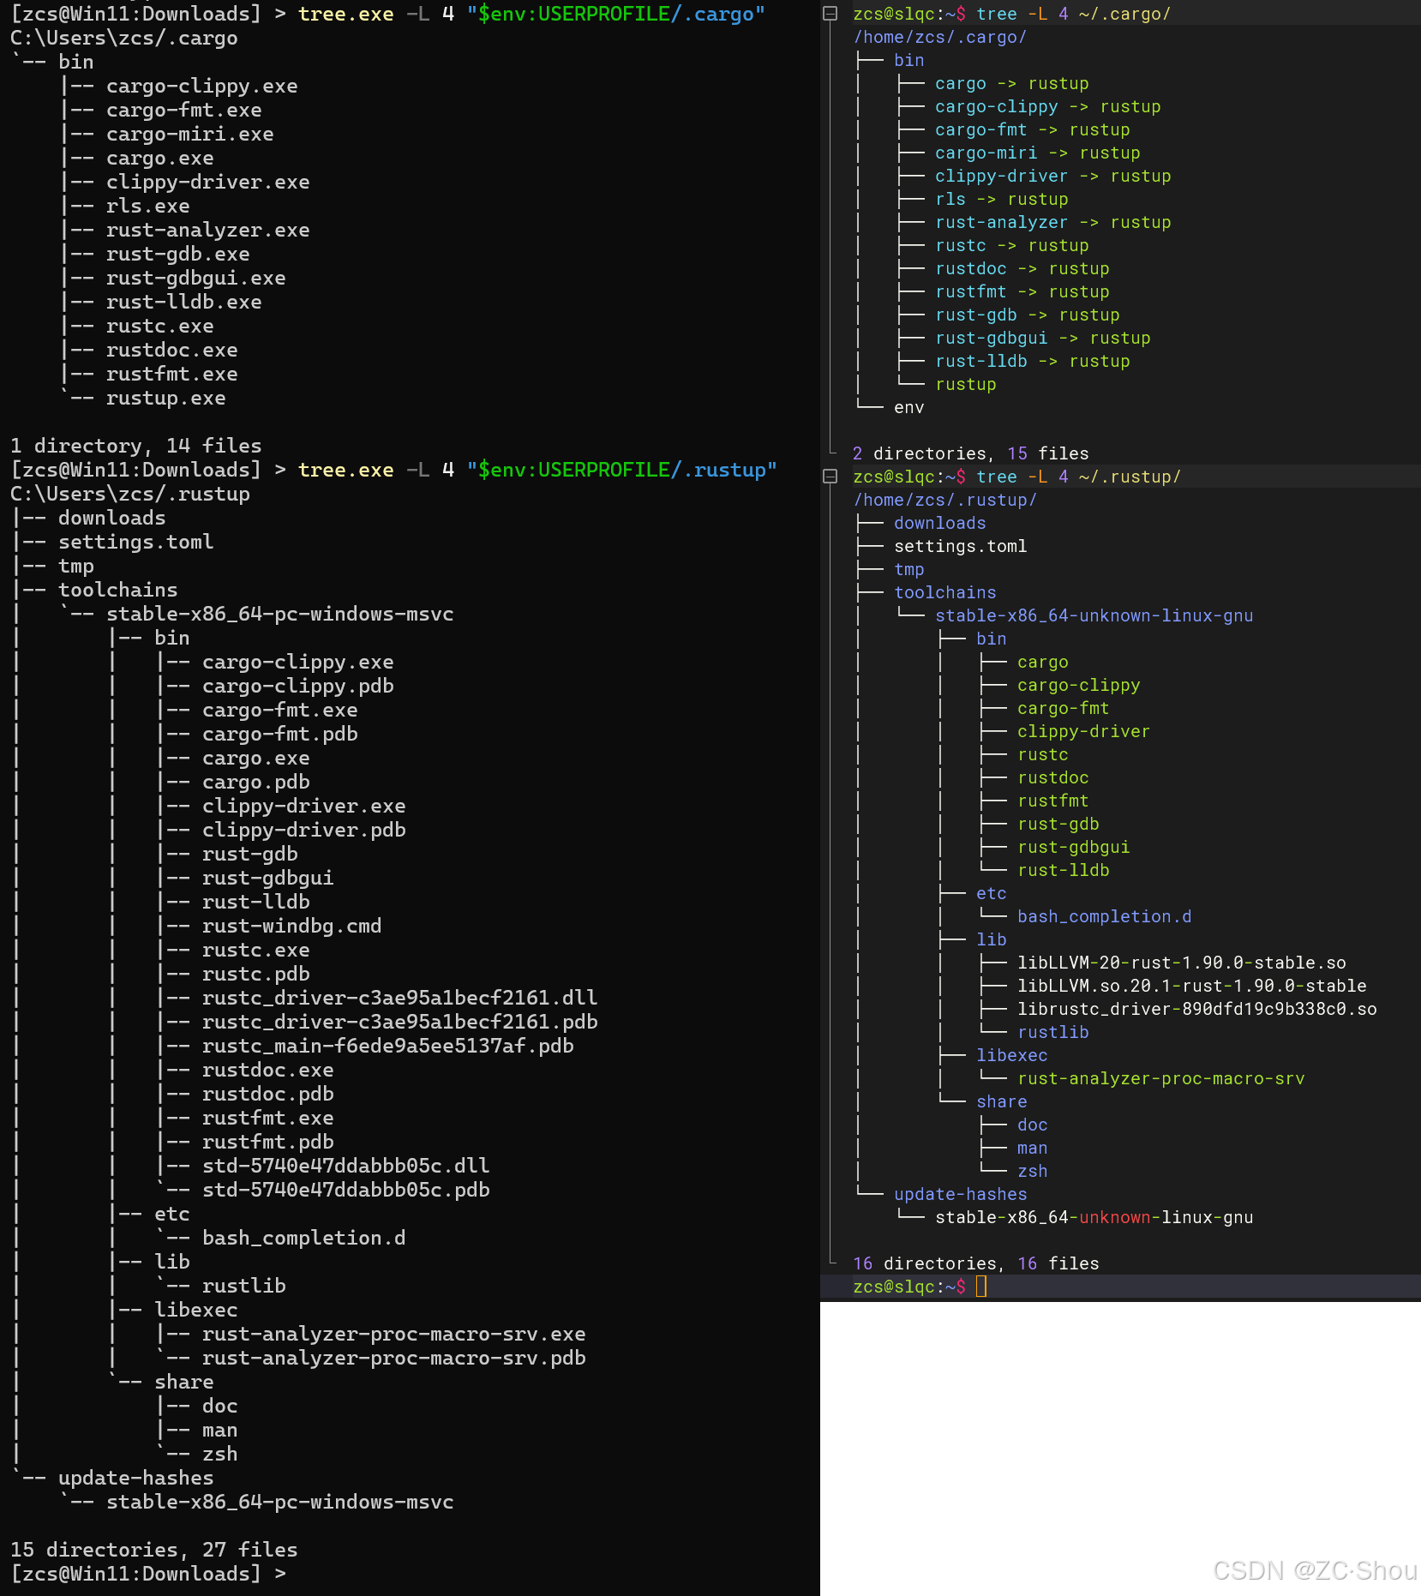Click the final [zcs@Win11:Downloads] prompt line
Viewport: 1421px width, 1596px height.
point(147,1574)
